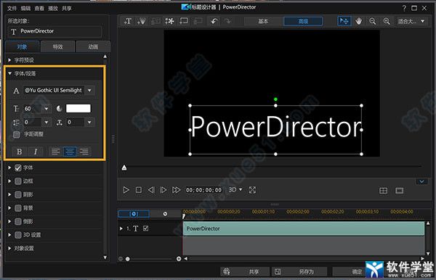Open the 播放 menu
The image size is (436, 280).
pos(53,8)
